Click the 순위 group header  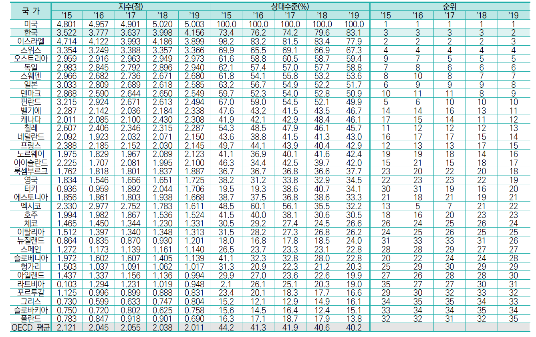point(449,6)
